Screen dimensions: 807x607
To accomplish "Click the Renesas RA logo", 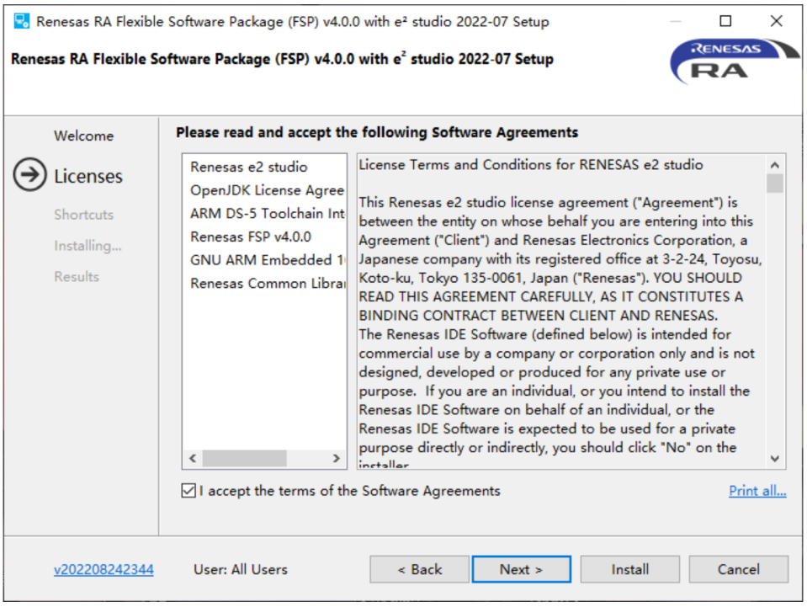I will [734, 61].
